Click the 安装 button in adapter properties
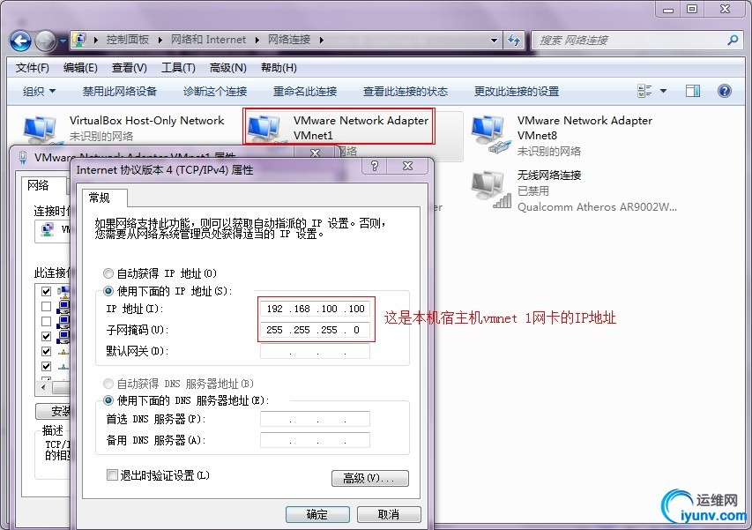The height and width of the screenshot is (530, 752). pos(53,411)
